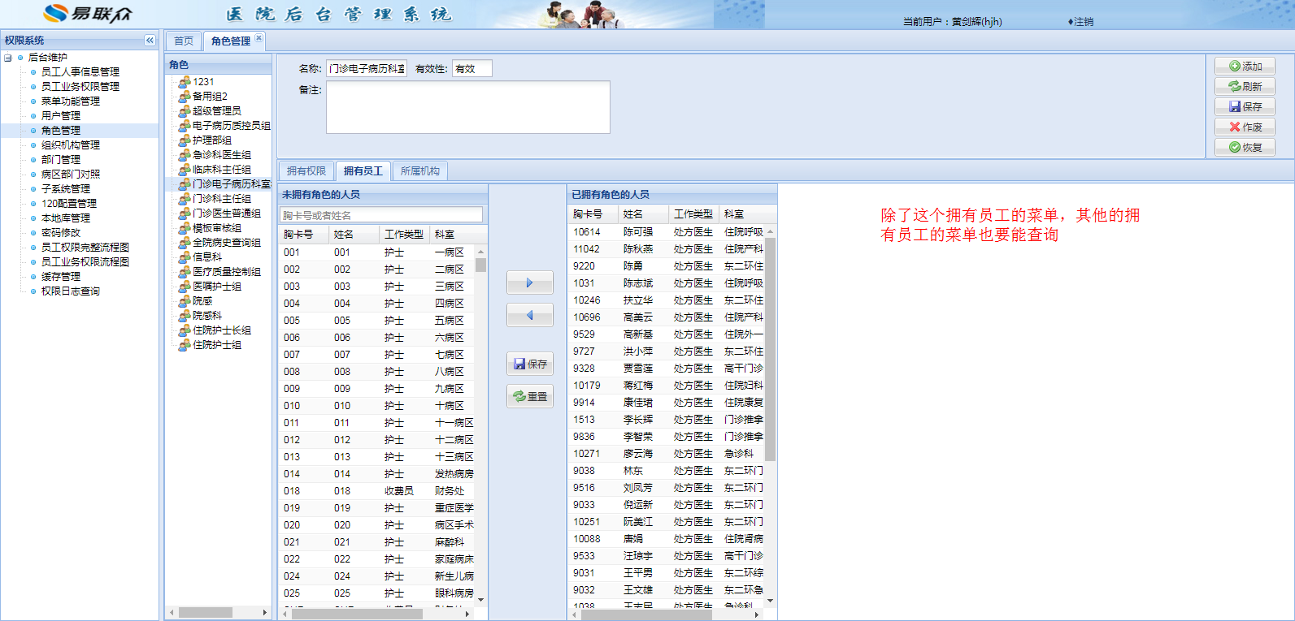
Task: Open the 有效性 dropdown
Action: click(472, 69)
